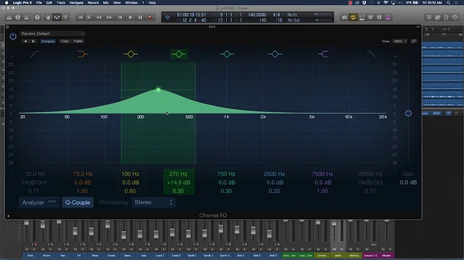Image resolution: width=464 pixels, height=260 pixels.
Task: Click the 275 Hz frequency value
Action: point(178,174)
